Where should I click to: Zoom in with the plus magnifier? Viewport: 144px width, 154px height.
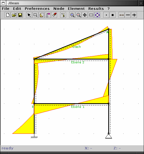click(72, 15)
